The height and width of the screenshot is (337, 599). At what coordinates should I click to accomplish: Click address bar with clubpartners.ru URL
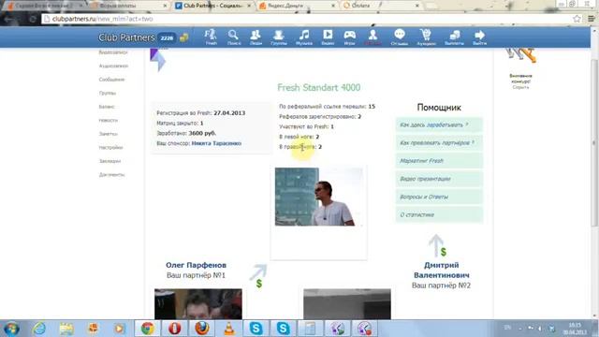pos(306,19)
